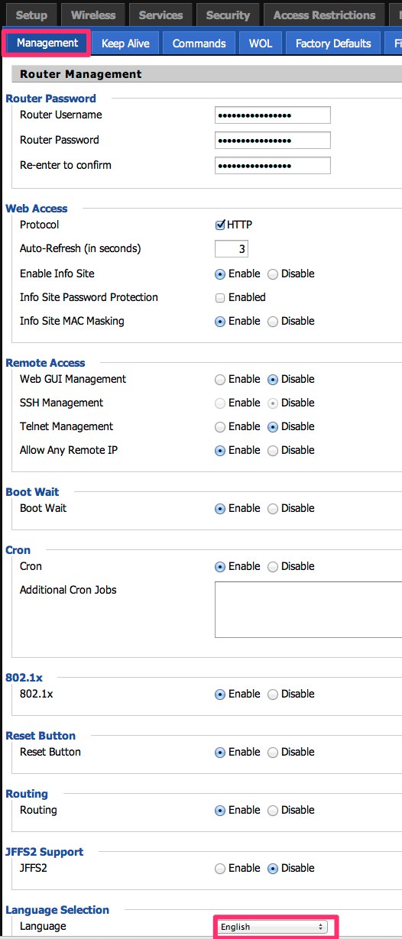Disable the Reset Button option
The width and height of the screenshot is (402, 939).
pyautogui.click(x=273, y=753)
